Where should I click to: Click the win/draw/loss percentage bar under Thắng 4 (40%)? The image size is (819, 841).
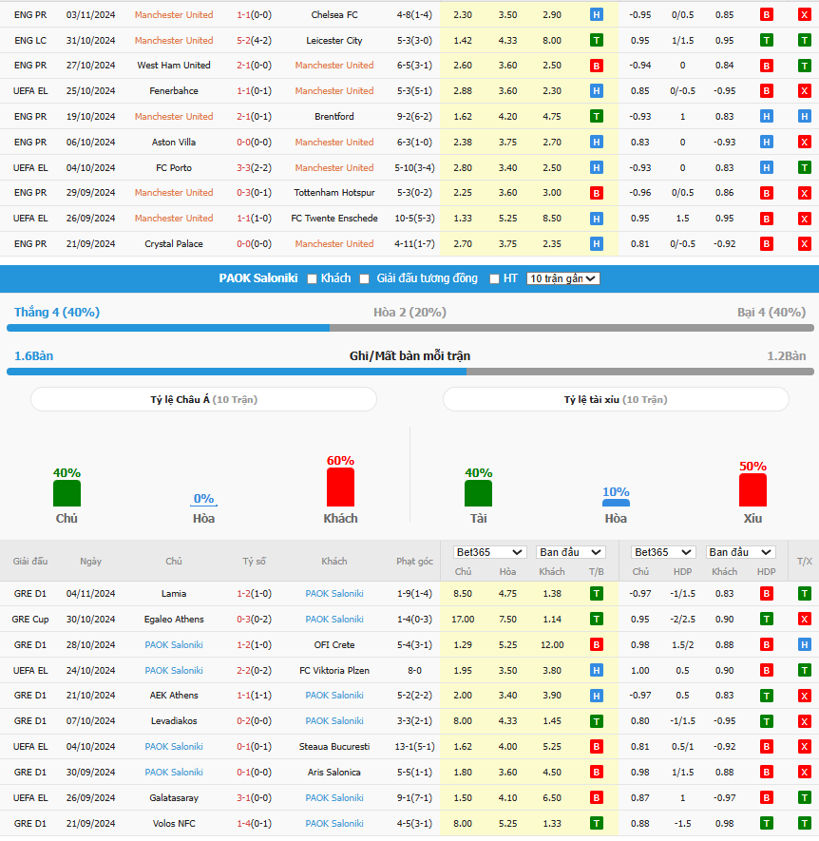[410, 328]
